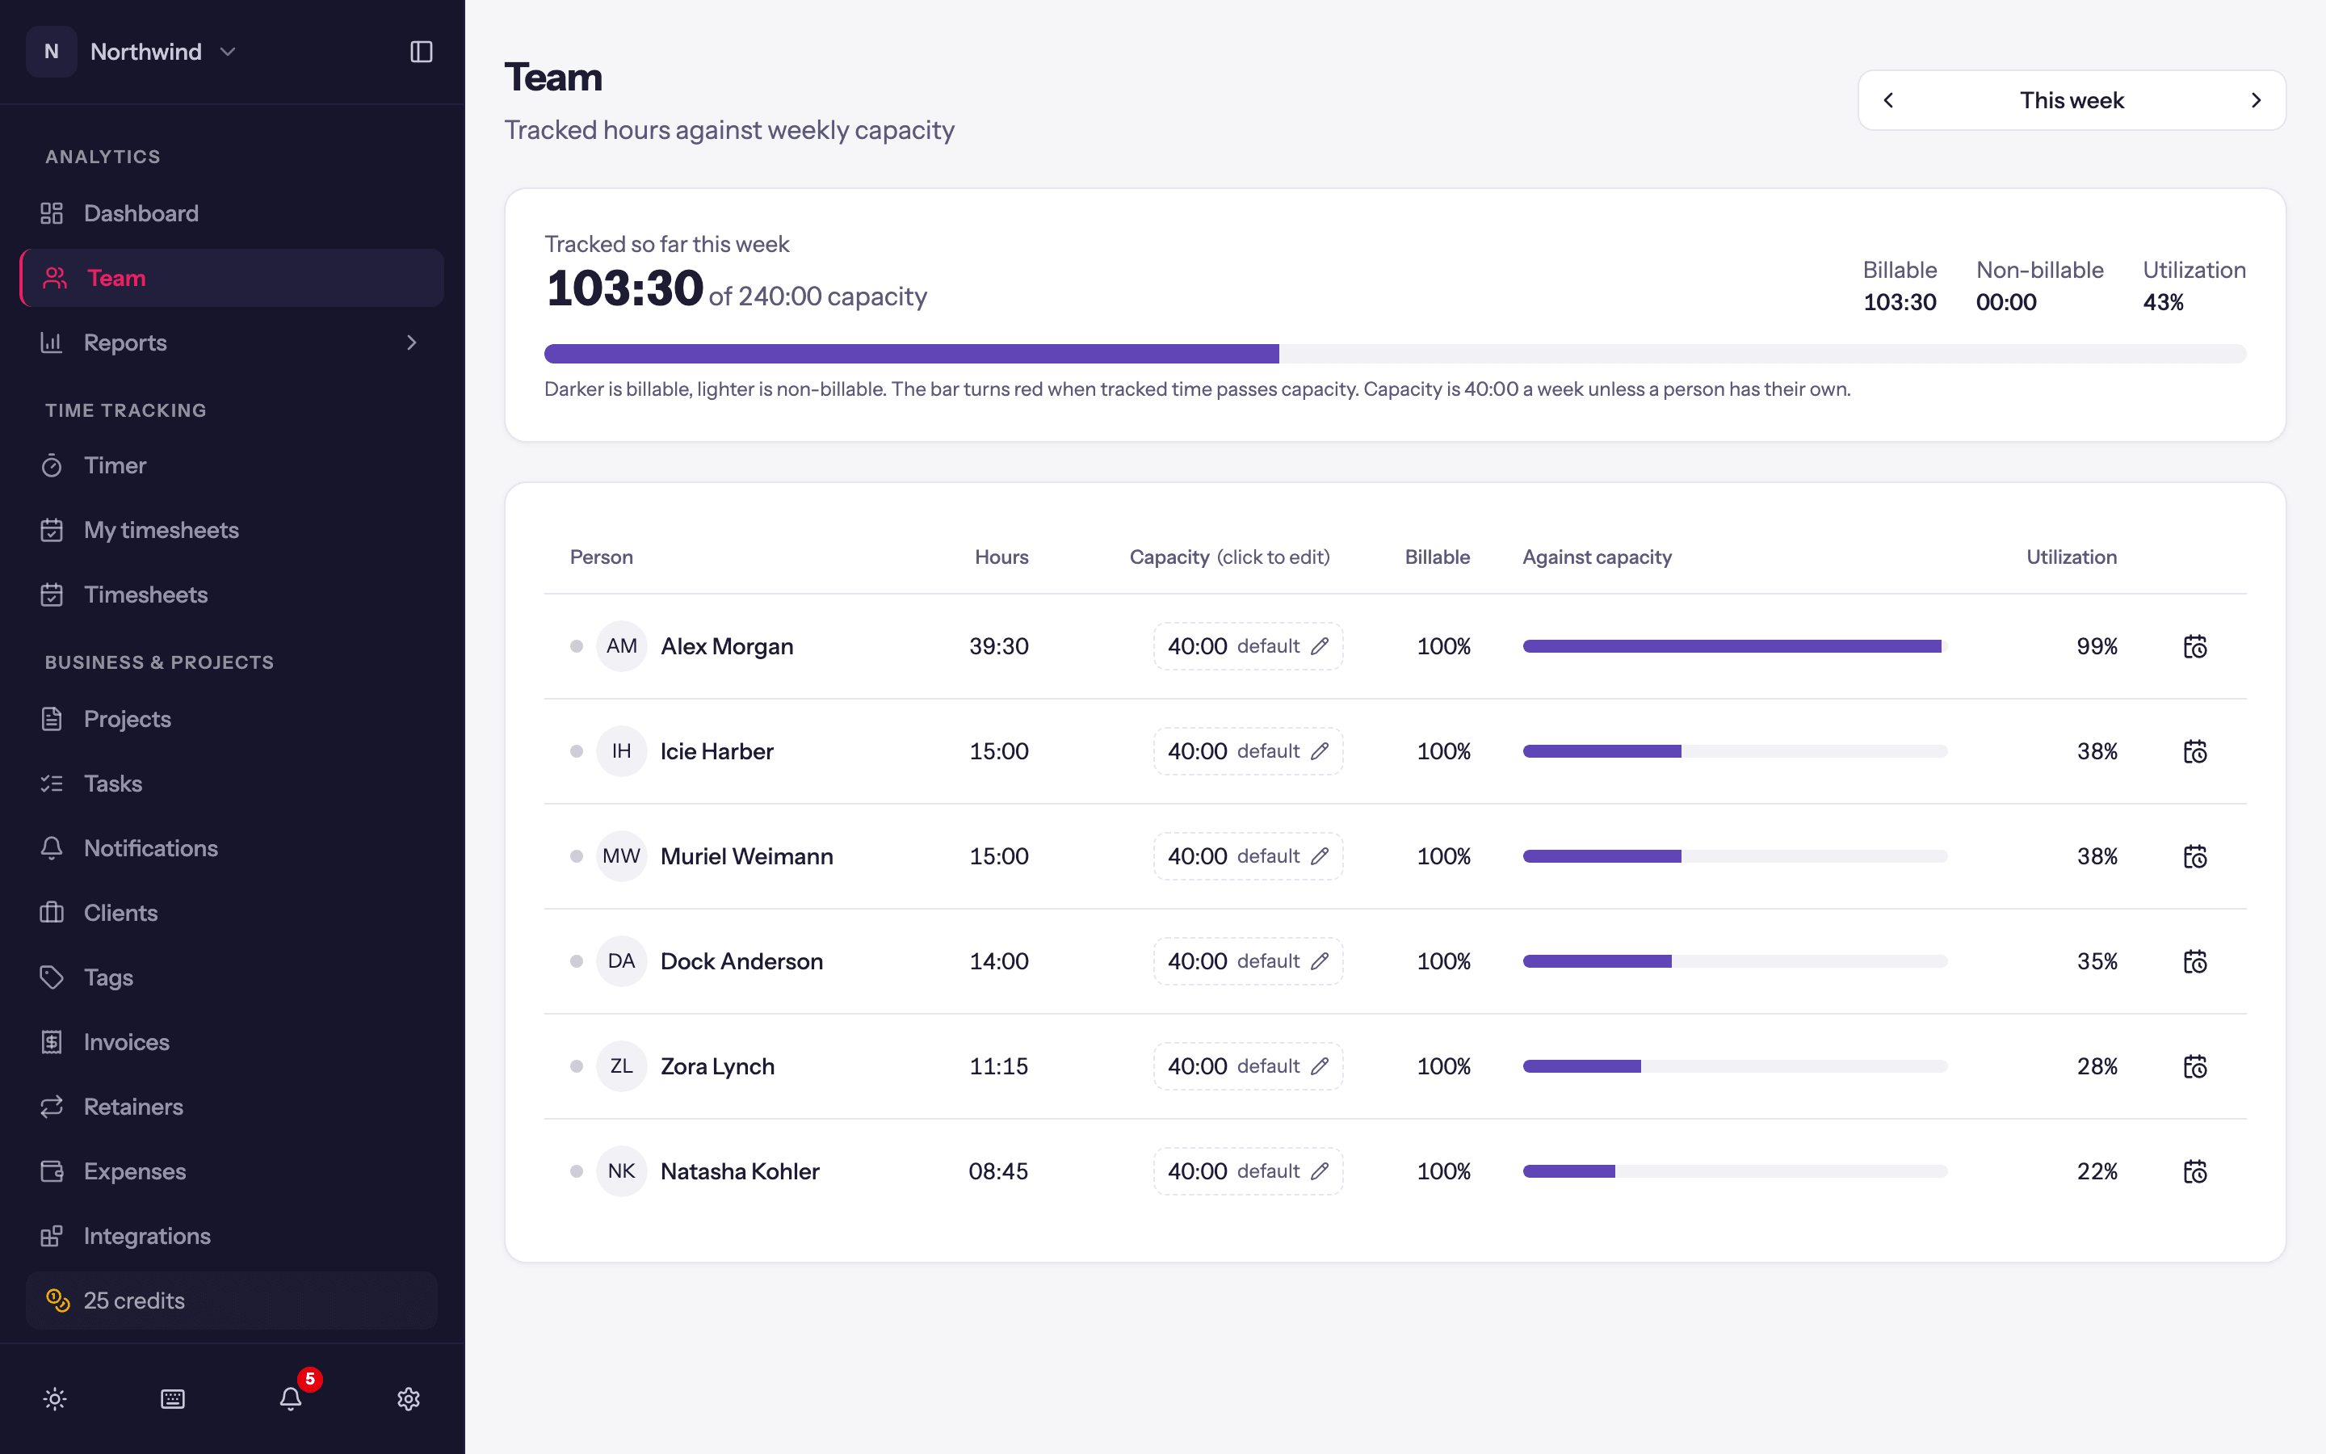
Task: Open notifications bell with badge
Action: pyautogui.click(x=292, y=1397)
